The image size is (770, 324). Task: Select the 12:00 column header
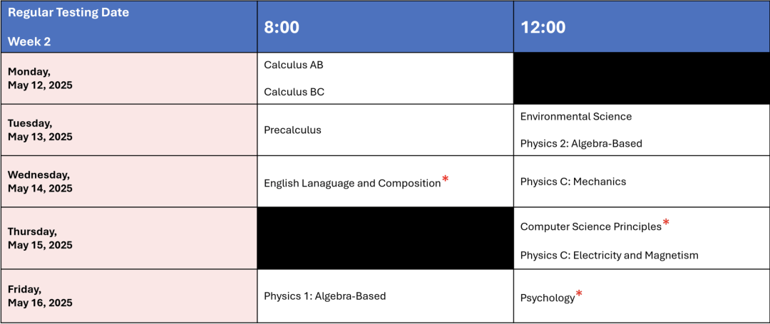click(543, 27)
